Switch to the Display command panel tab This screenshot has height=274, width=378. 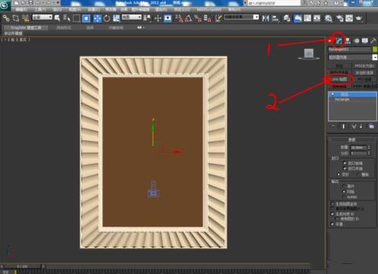click(x=365, y=40)
